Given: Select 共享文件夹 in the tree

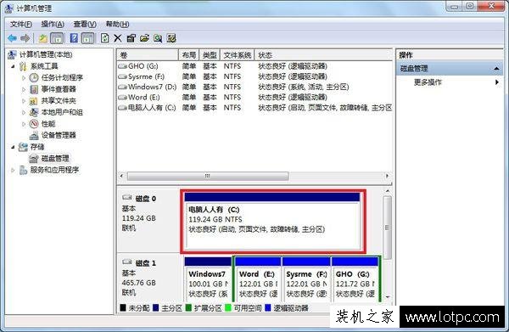Looking at the screenshot, I should (x=59, y=101).
